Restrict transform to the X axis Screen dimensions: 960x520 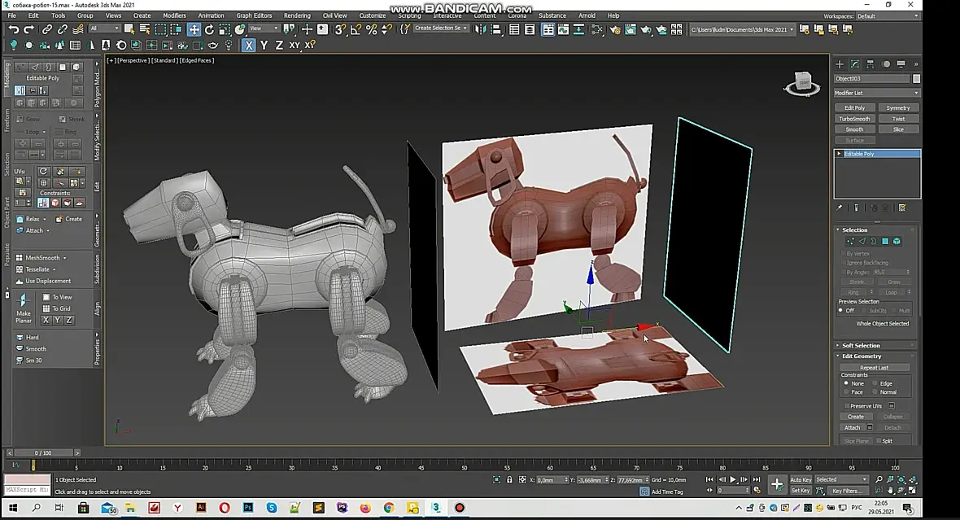click(249, 46)
